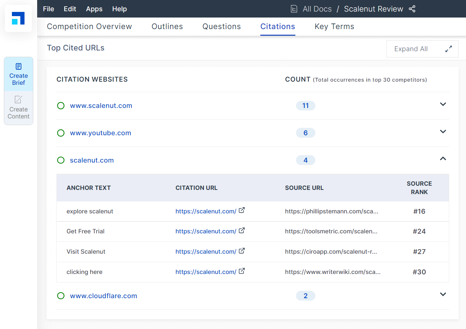Click the Top Cited URLs heading
Screen dimensions: 466x329
tap(76, 48)
